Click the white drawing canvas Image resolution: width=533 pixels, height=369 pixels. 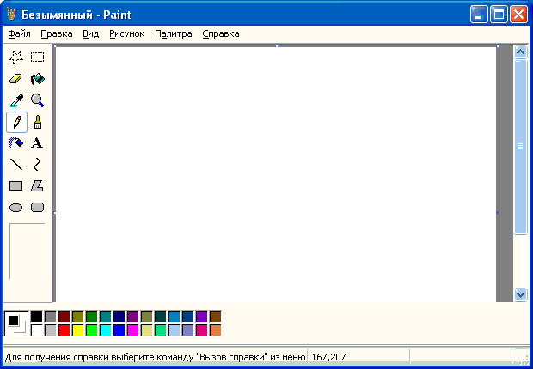click(276, 174)
